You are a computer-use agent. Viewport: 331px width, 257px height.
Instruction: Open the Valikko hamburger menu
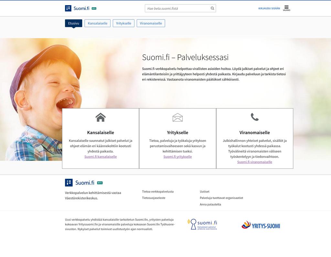286,8
